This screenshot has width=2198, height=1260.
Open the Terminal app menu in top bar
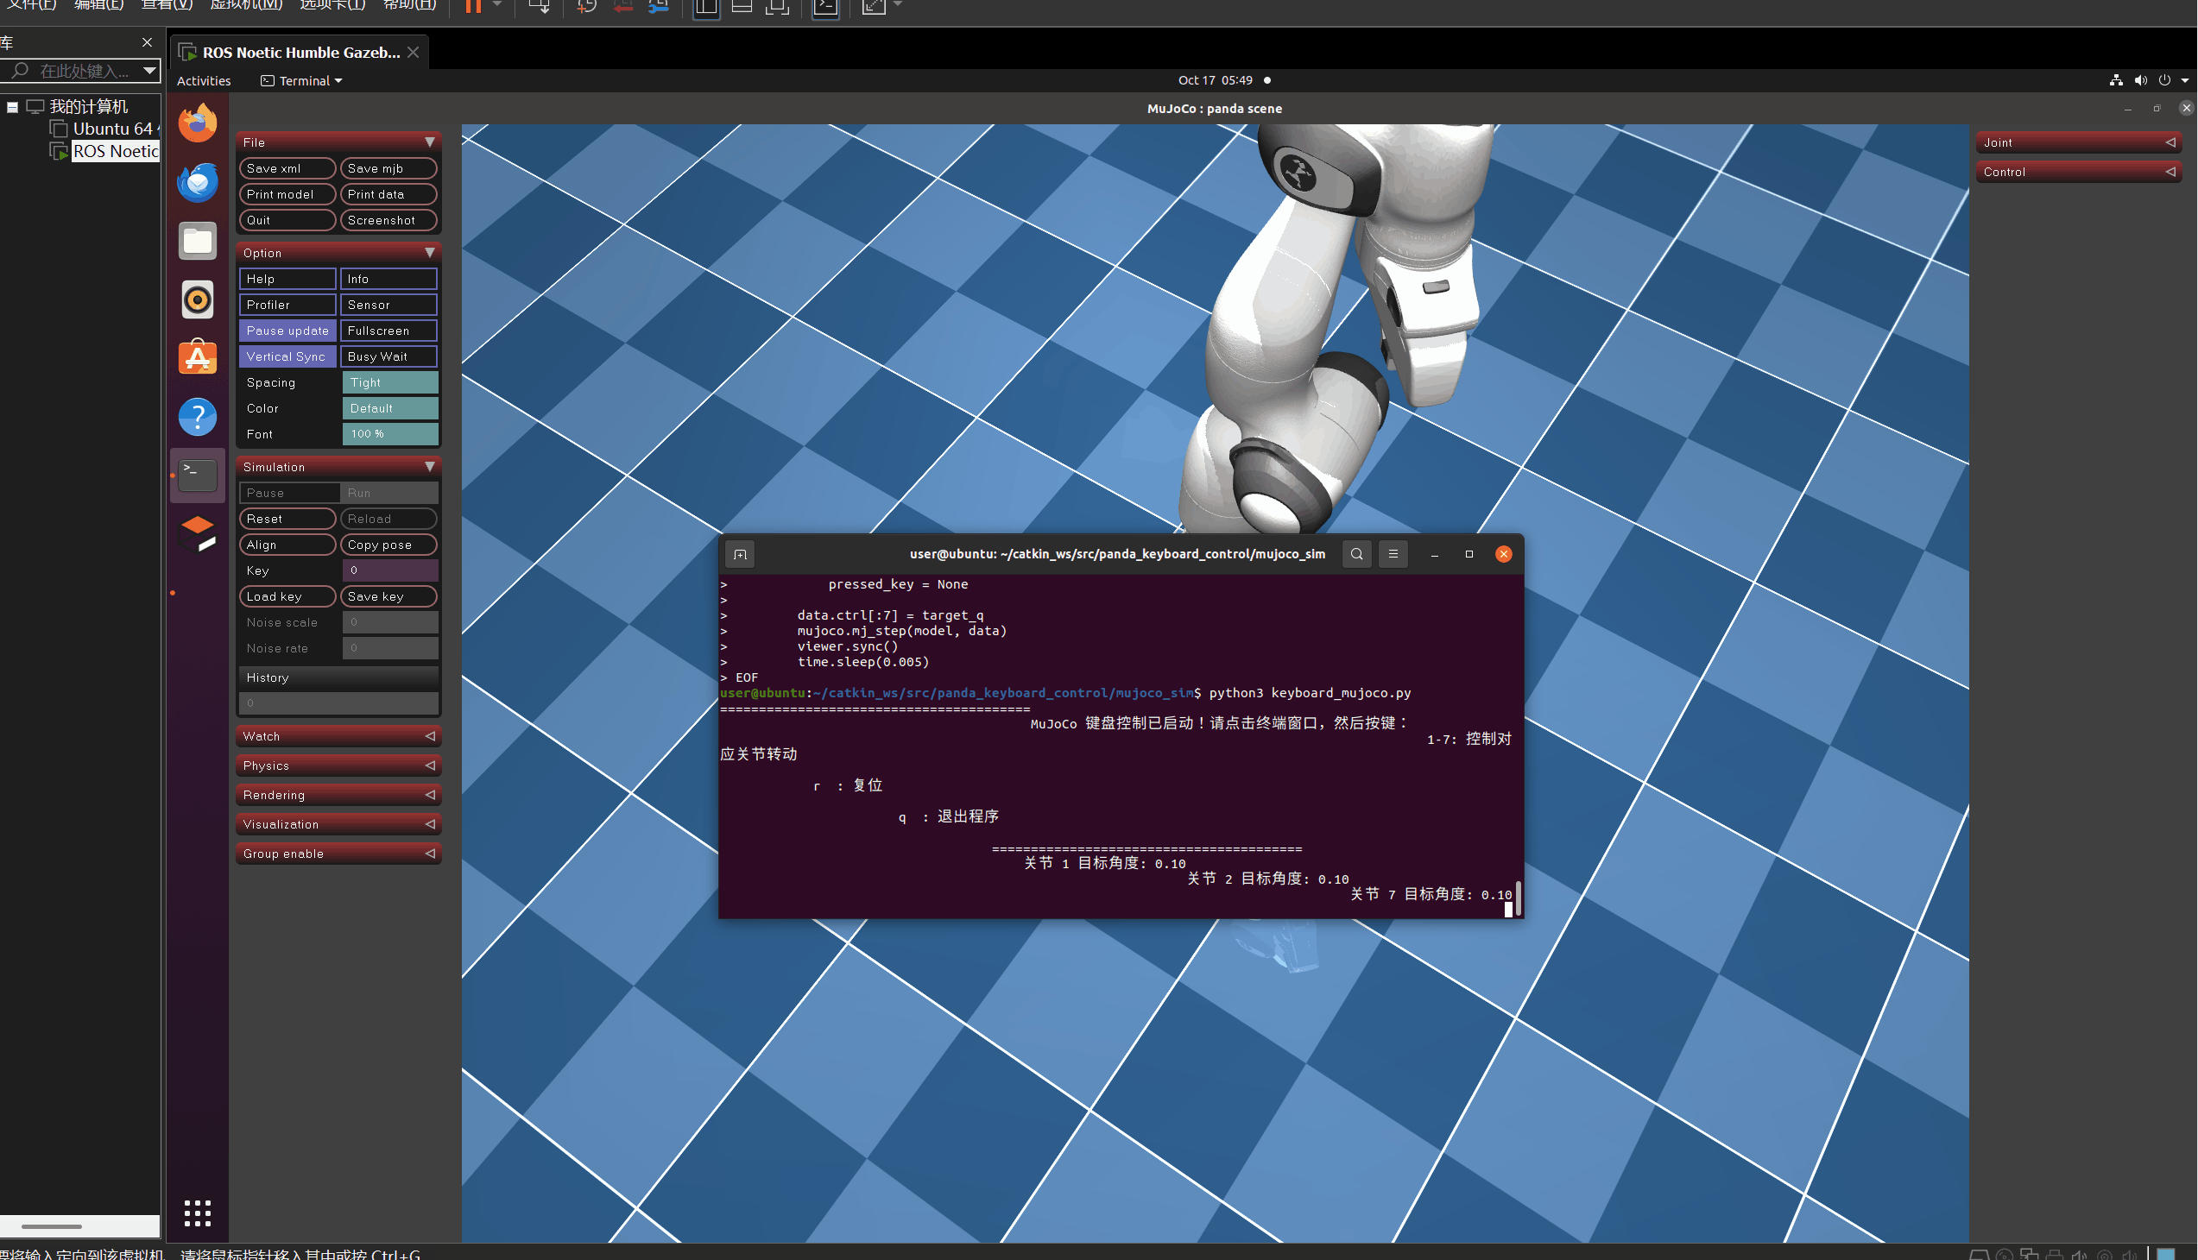point(301,80)
